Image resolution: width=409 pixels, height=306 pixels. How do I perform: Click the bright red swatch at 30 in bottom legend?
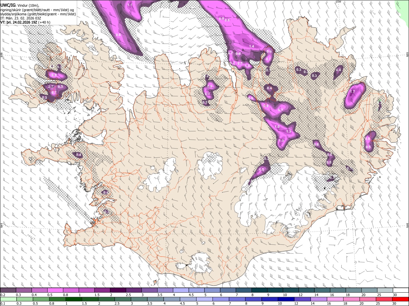pyautogui.click(x=401, y=299)
